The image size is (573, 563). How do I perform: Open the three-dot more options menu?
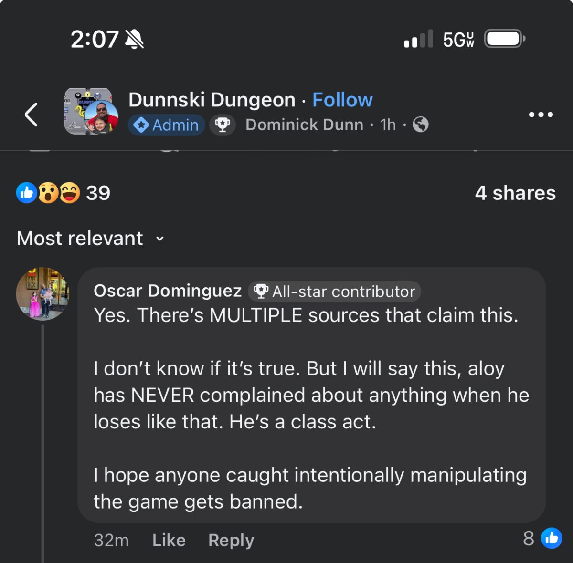(541, 115)
